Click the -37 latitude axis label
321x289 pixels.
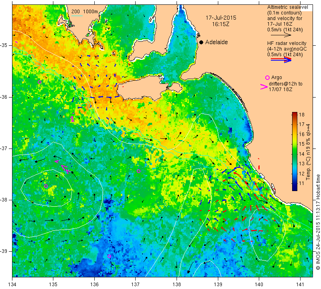click(4, 148)
